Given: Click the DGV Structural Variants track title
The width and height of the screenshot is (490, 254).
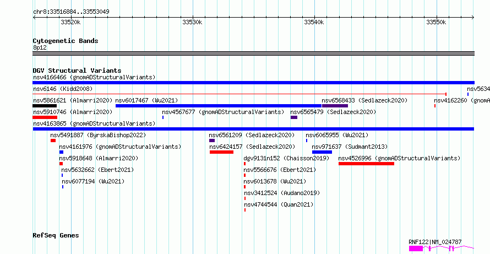Looking at the screenshot, I should pyautogui.click(x=77, y=71).
